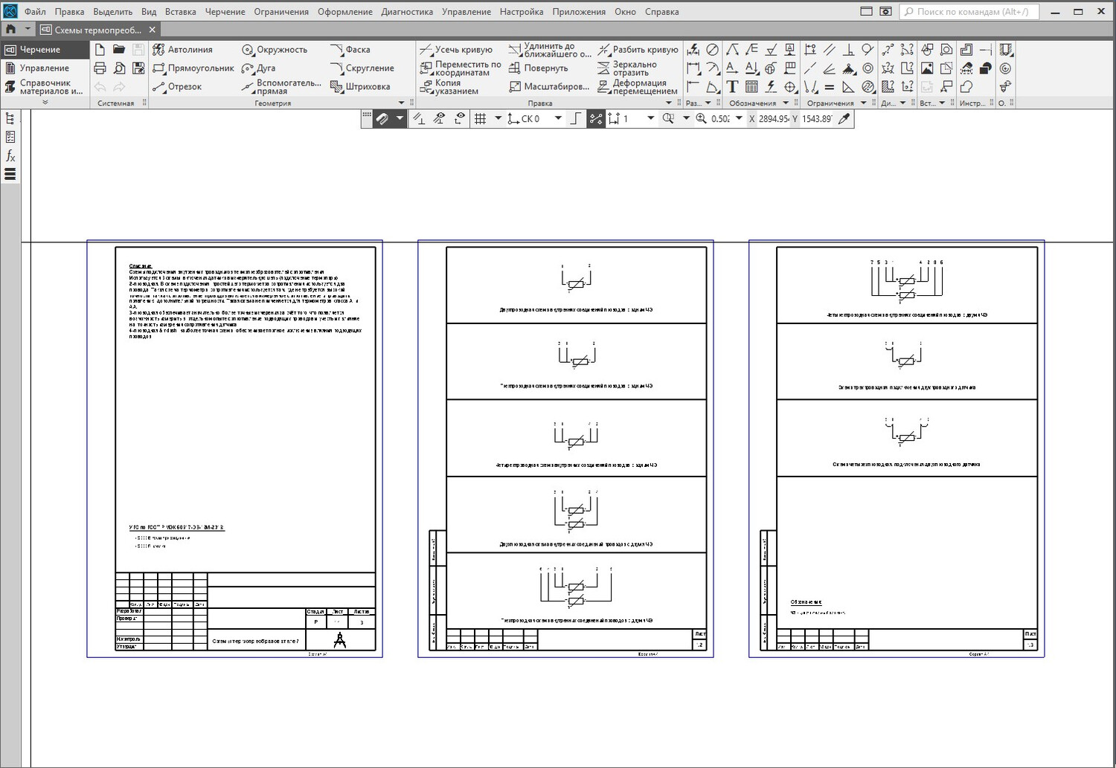Switch to the Схемы термопреоб... document tab
The height and width of the screenshot is (768, 1116).
pyautogui.click(x=97, y=30)
